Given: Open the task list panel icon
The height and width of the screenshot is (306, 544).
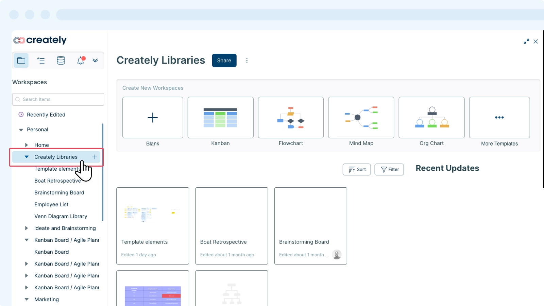Looking at the screenshot, I should (x=41, y=61).
